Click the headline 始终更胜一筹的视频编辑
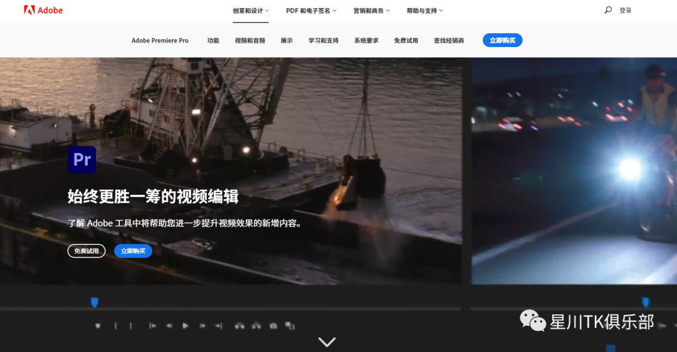The height and width of the screenshot is (352, 677). (153, 197)
